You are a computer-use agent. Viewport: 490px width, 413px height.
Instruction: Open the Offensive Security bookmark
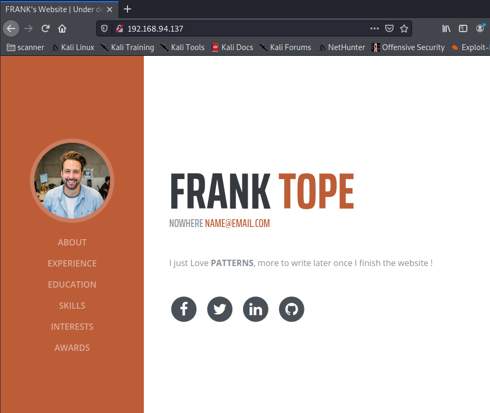pyautogui.click(x=408, y=47)
